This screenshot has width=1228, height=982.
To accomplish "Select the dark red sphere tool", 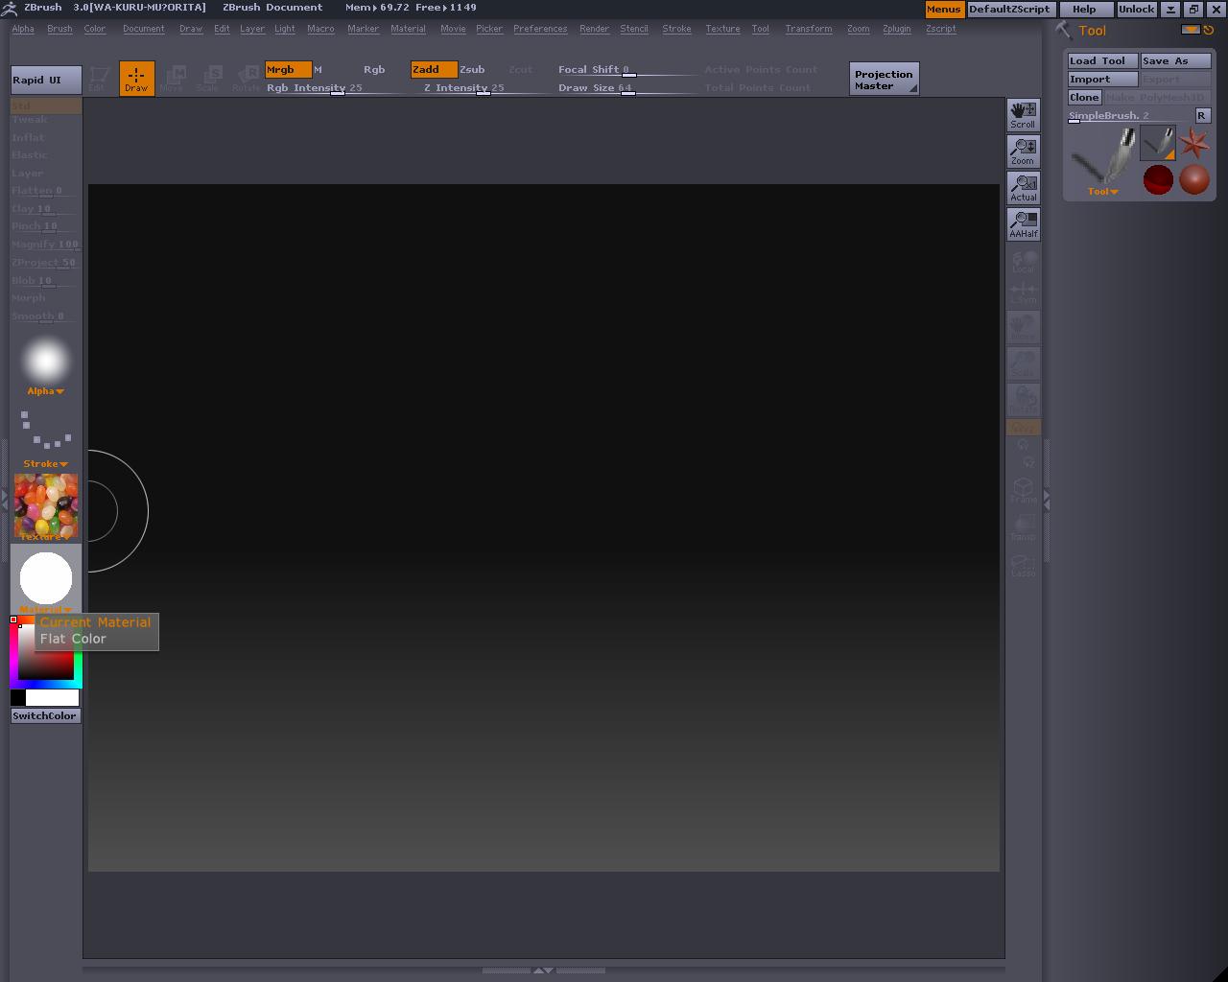I will (x=1158, y=179).
